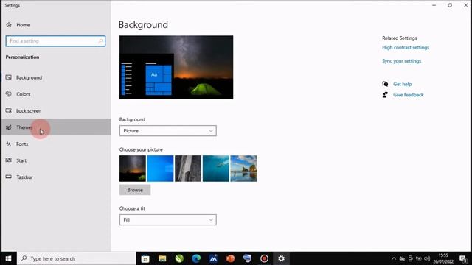Screen dimensions: 472x265
Task: Open the blue M app on taskbar
Action: [x=213, y=258]
